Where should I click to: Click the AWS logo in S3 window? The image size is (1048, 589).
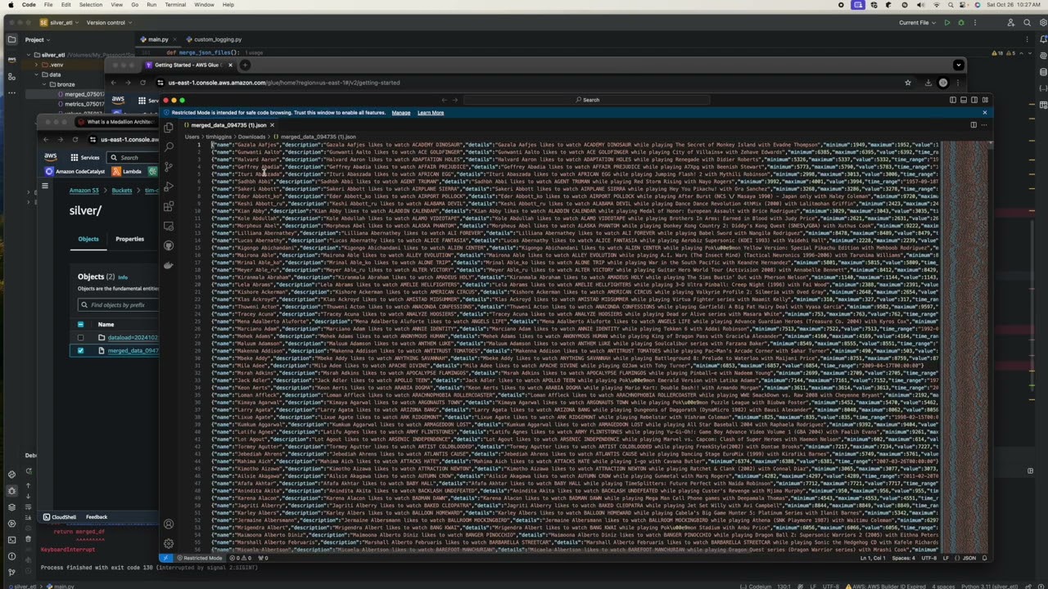(x=51, y=156)
